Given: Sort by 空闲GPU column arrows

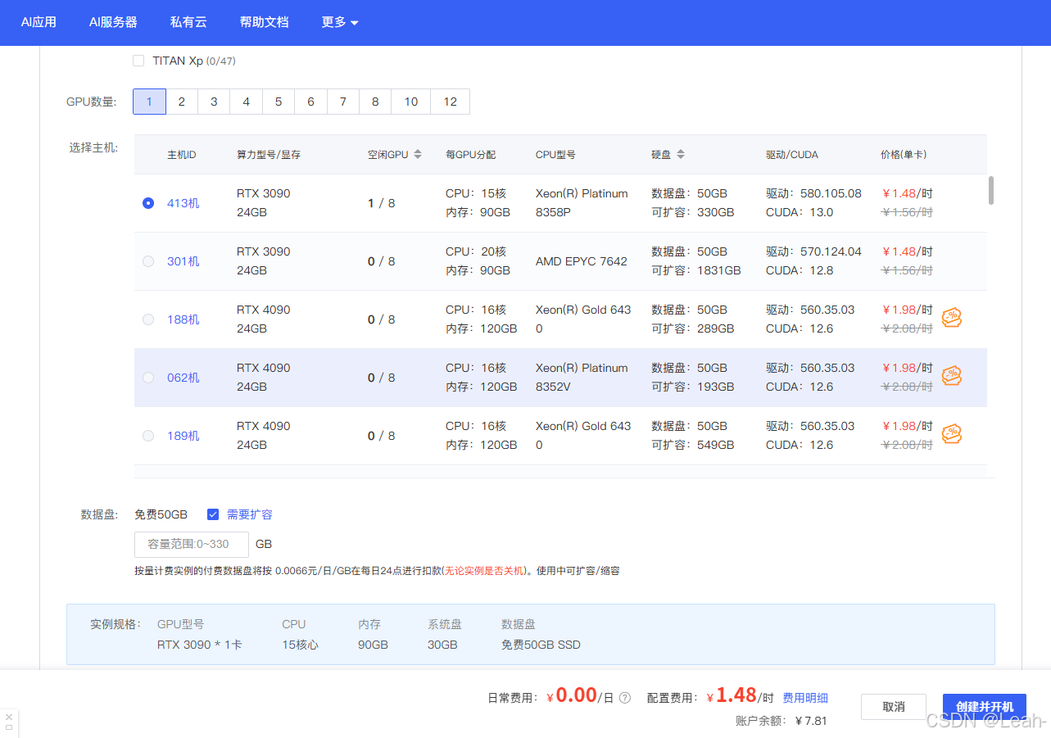Looking at the screenshot, I should click(418, 154).
